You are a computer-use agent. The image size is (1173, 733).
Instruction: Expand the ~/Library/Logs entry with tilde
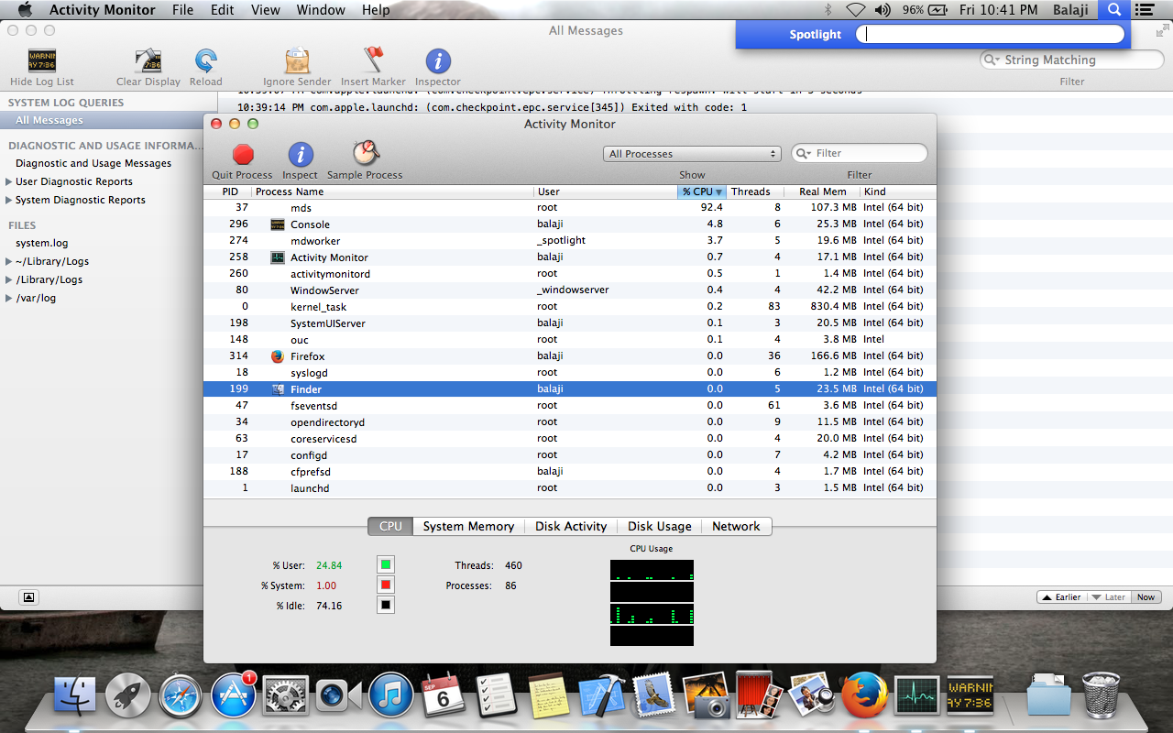[9, 261]
